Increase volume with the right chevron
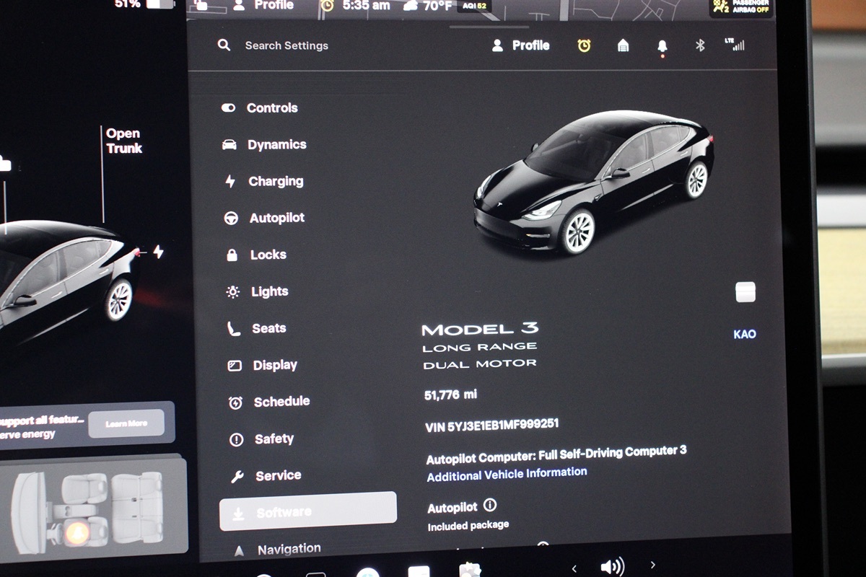866x577 pixels. (x=653, y=565)
